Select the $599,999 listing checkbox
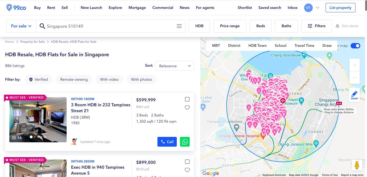 pos(187,99)
